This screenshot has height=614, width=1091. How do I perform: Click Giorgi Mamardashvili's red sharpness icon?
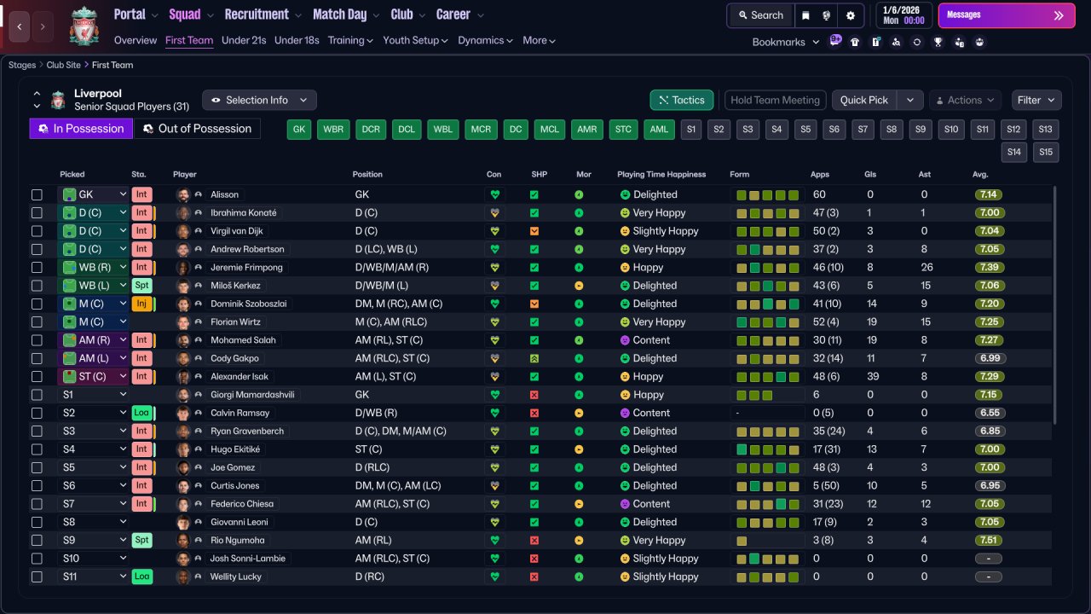pyautogui.click(x=534, y=395)
